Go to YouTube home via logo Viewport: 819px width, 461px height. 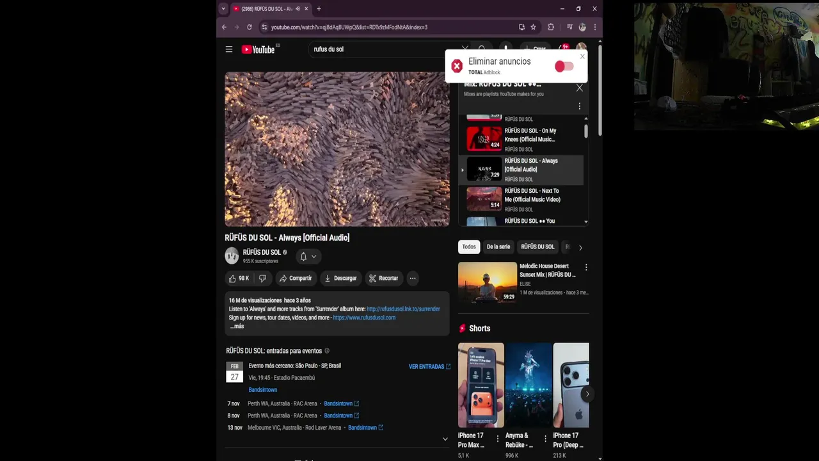click(258, 49)
